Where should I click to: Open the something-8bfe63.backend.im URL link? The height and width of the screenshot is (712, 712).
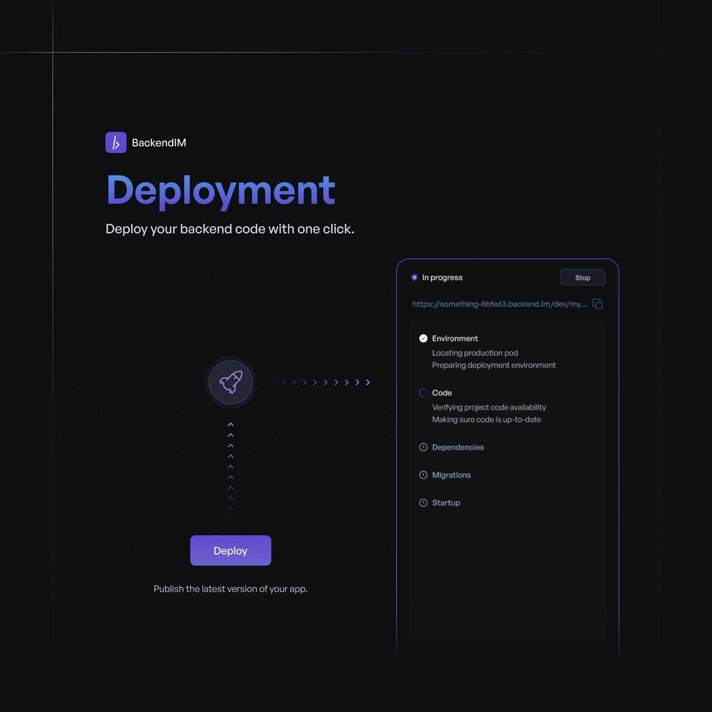coord(500,304)
